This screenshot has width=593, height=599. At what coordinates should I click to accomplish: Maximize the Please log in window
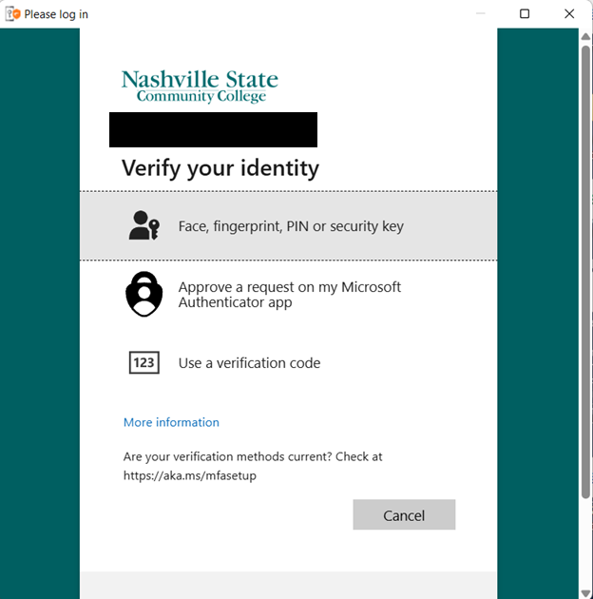click(525, 14)
